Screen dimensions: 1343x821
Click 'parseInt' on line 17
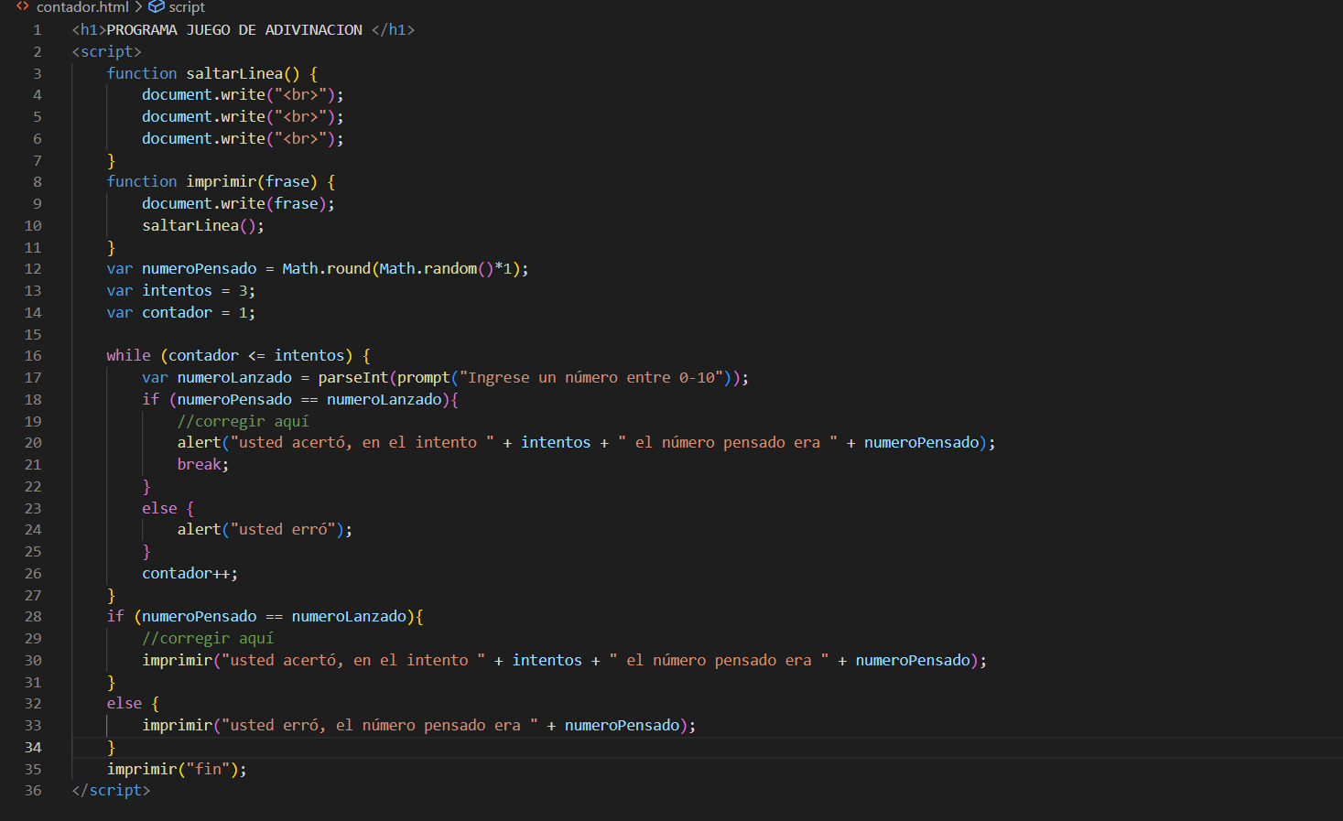point(353,378)
